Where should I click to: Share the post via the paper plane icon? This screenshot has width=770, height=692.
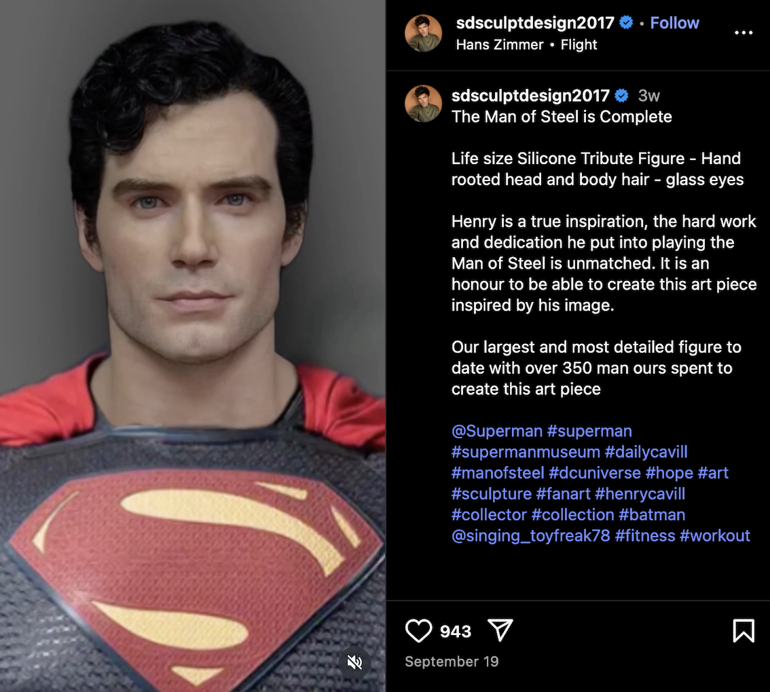[500, 631]
